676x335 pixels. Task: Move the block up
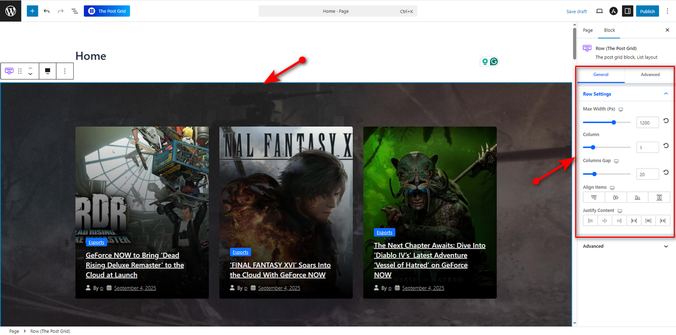coord(30,67)
